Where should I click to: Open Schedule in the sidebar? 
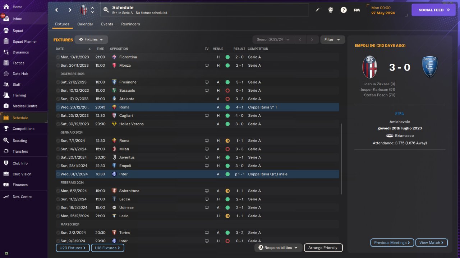24,118
